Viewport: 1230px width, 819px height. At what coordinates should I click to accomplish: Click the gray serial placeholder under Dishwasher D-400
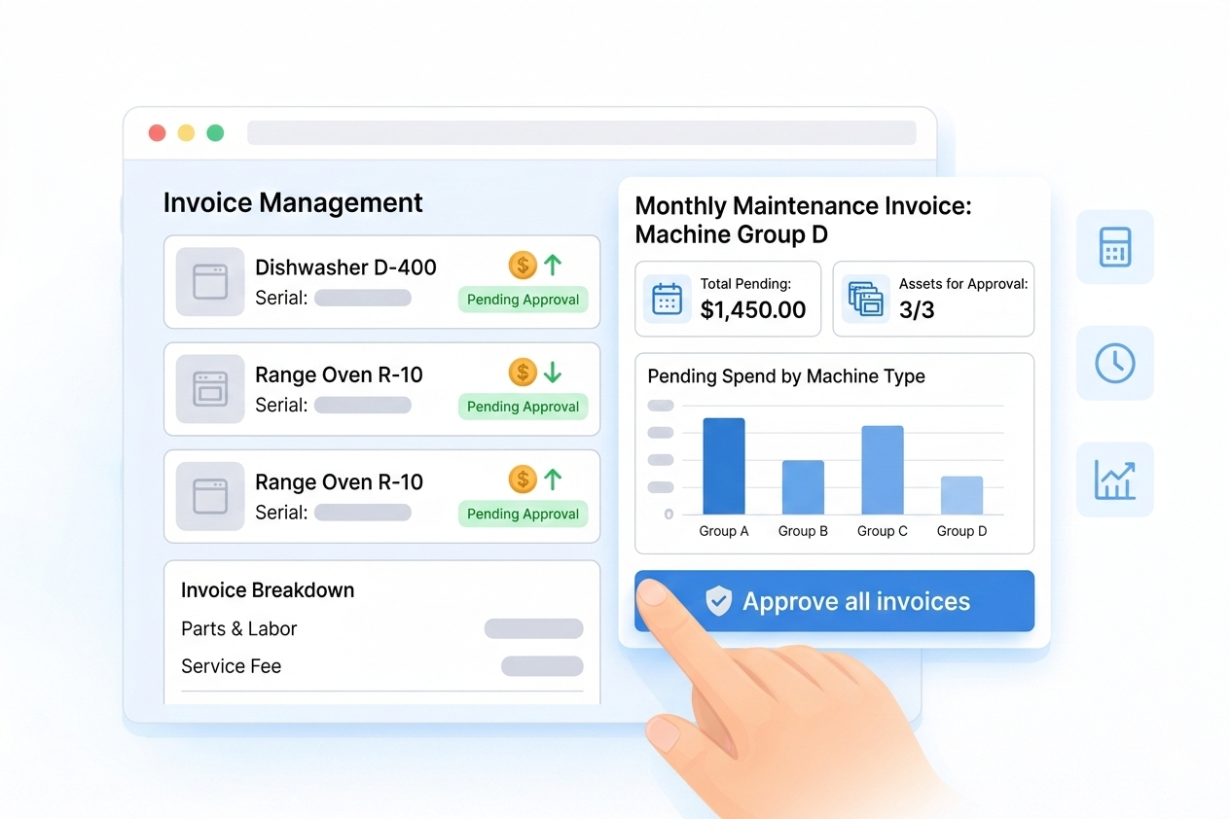[363, 298]
